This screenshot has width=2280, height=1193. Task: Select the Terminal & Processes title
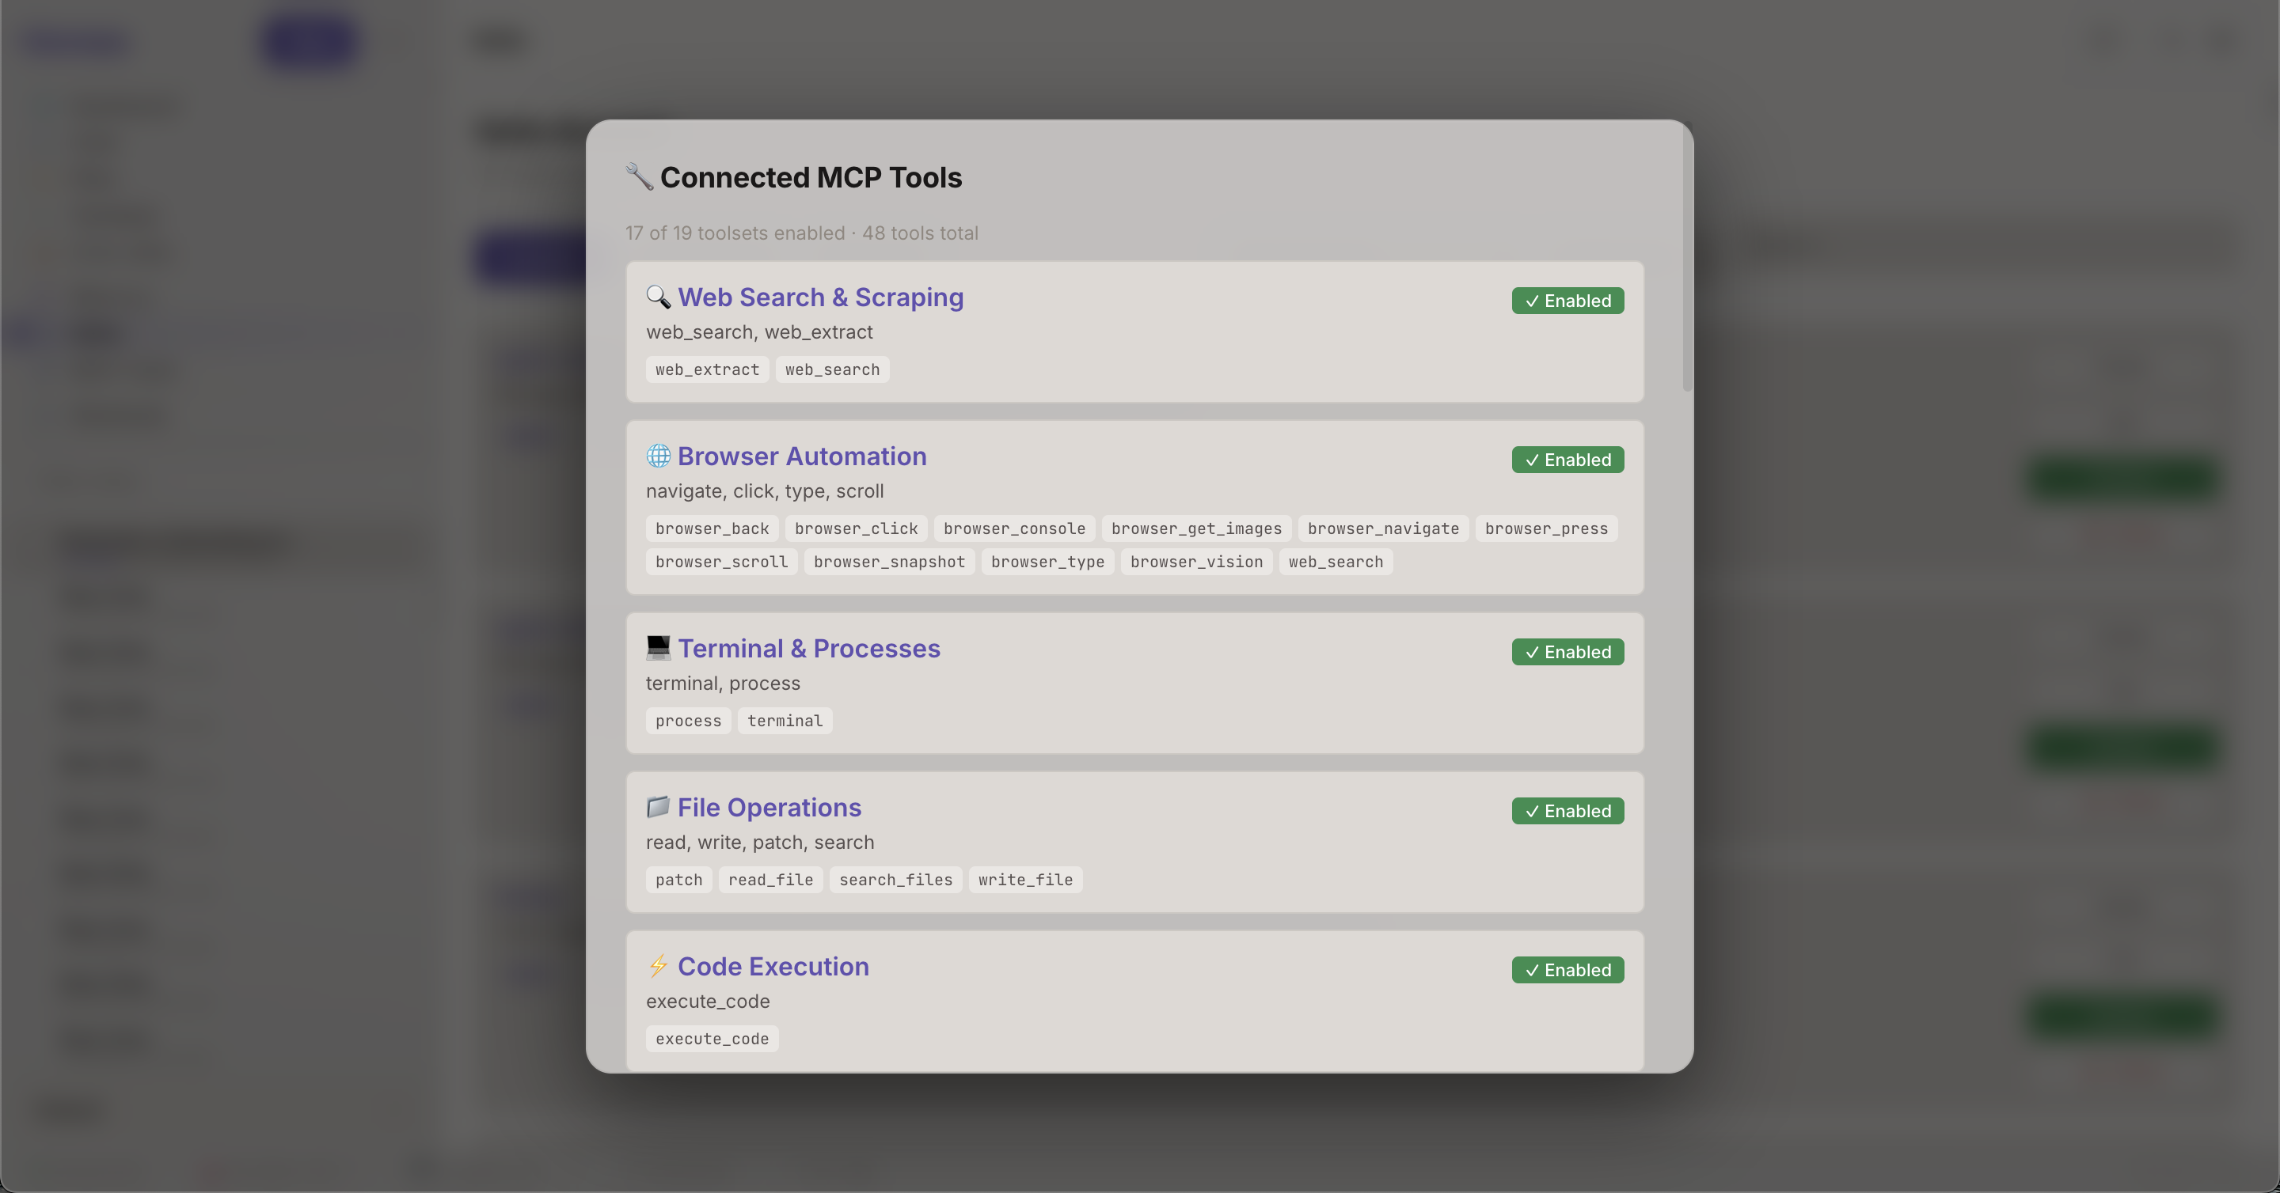(x=808, y=648)
